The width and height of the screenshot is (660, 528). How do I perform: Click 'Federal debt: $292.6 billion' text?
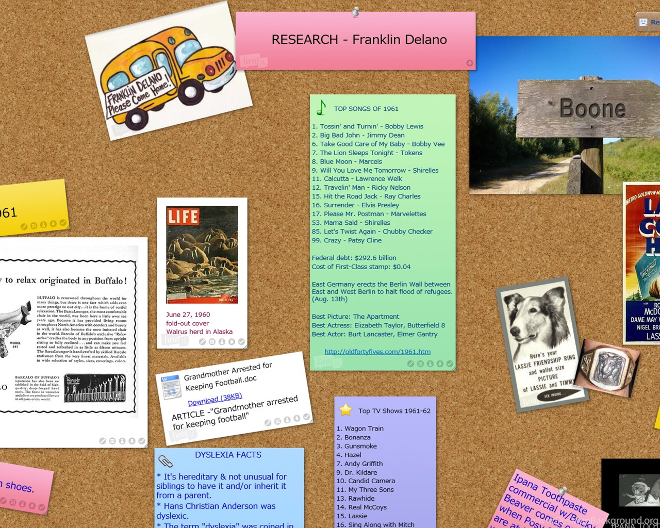click(354, 258)
